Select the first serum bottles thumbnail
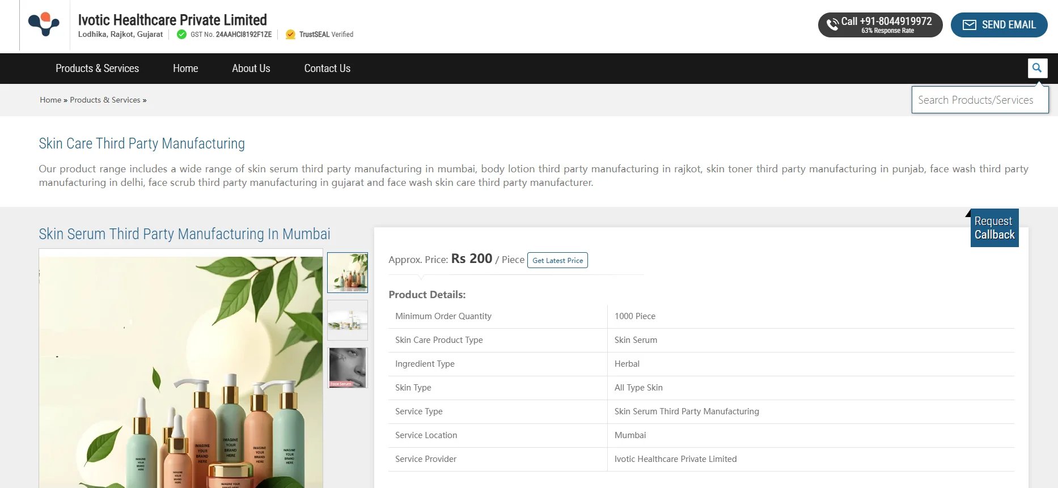This screenshot has height=488, width=1058. tap(348, 273)
